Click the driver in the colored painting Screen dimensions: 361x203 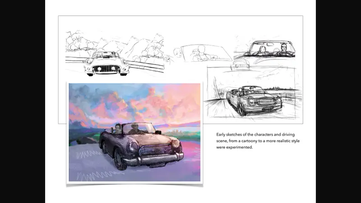coord(135,129)
